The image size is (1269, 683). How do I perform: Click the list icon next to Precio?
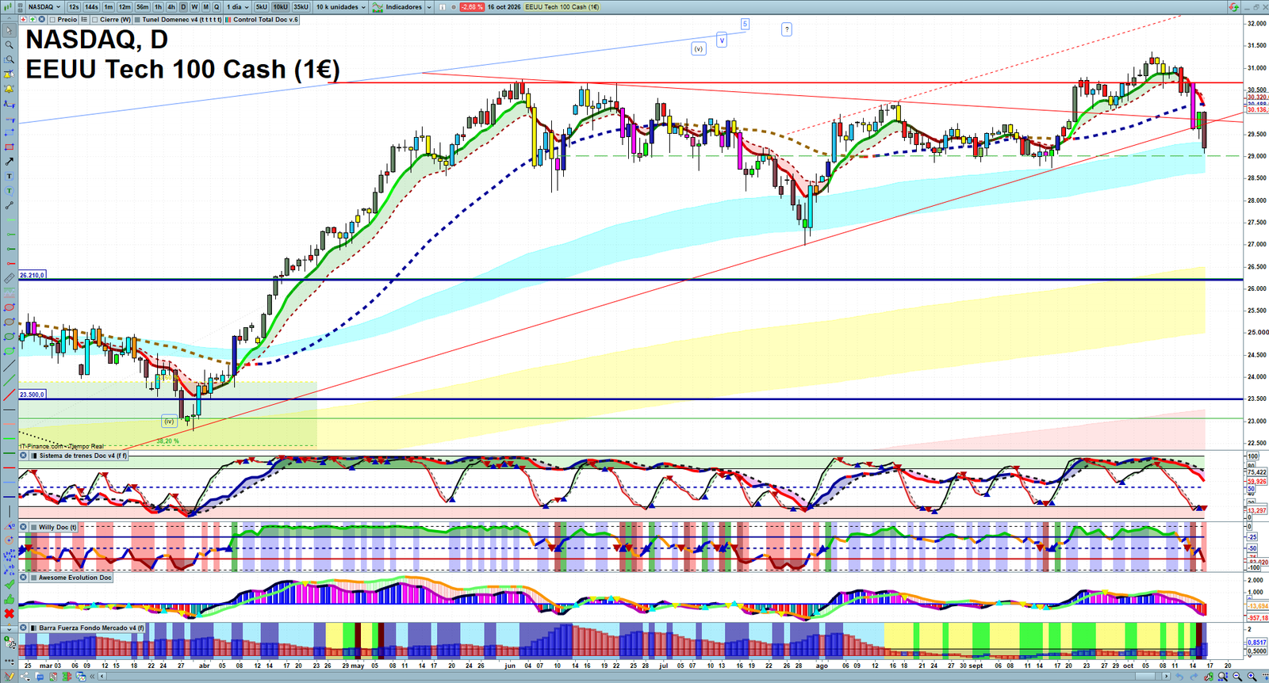pyautogui.click(x=84, y=20)
